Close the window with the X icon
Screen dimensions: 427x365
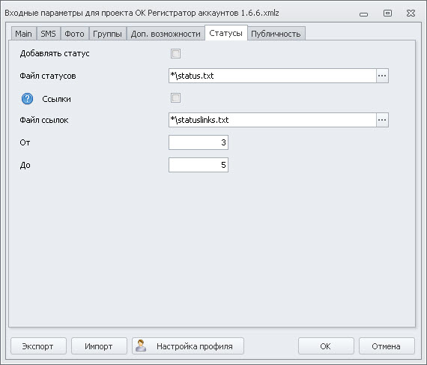click(411, 13)
